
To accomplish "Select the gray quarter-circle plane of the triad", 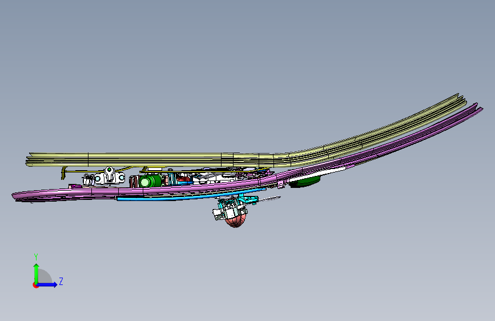I will [44, 276].
